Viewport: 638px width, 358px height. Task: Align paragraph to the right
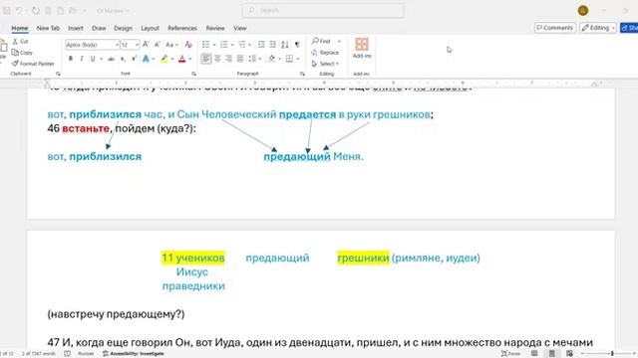point(228,59)
